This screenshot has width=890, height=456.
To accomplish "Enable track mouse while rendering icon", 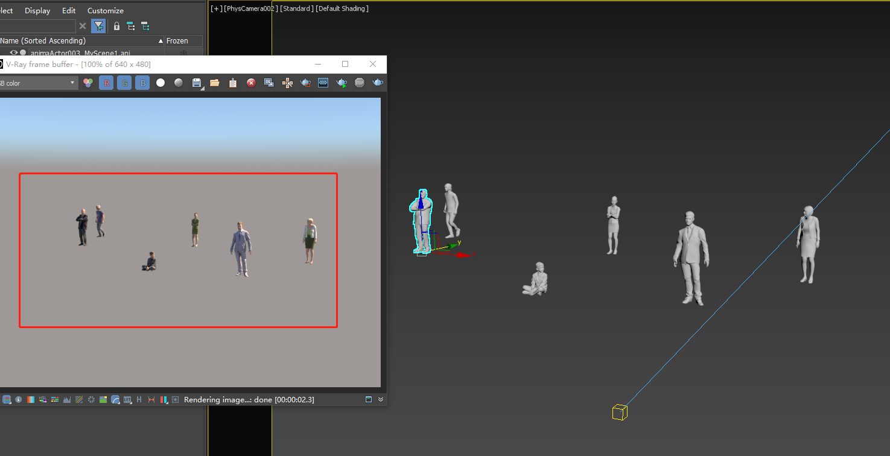I will 287,83.
